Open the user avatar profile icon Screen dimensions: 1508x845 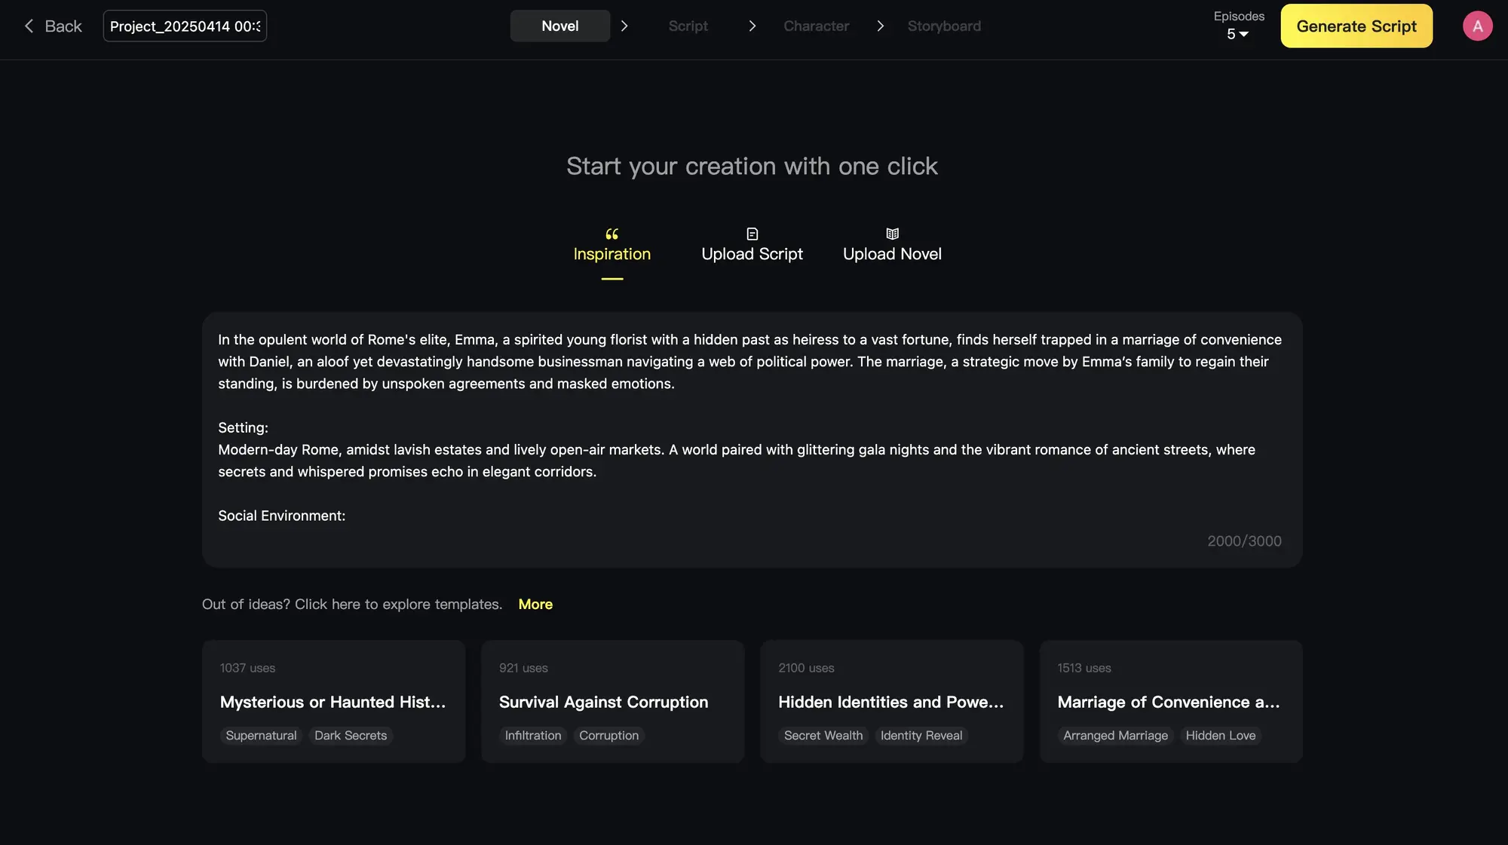coord(1477,26)
